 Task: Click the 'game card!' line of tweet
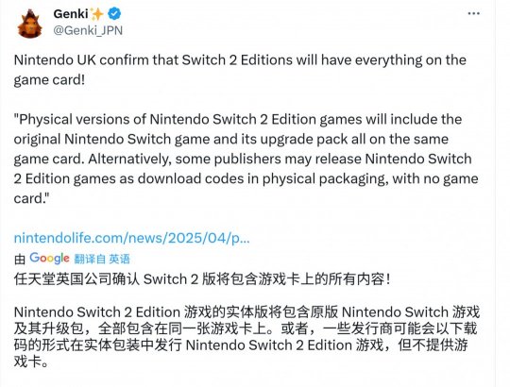(x=49, y=80)
